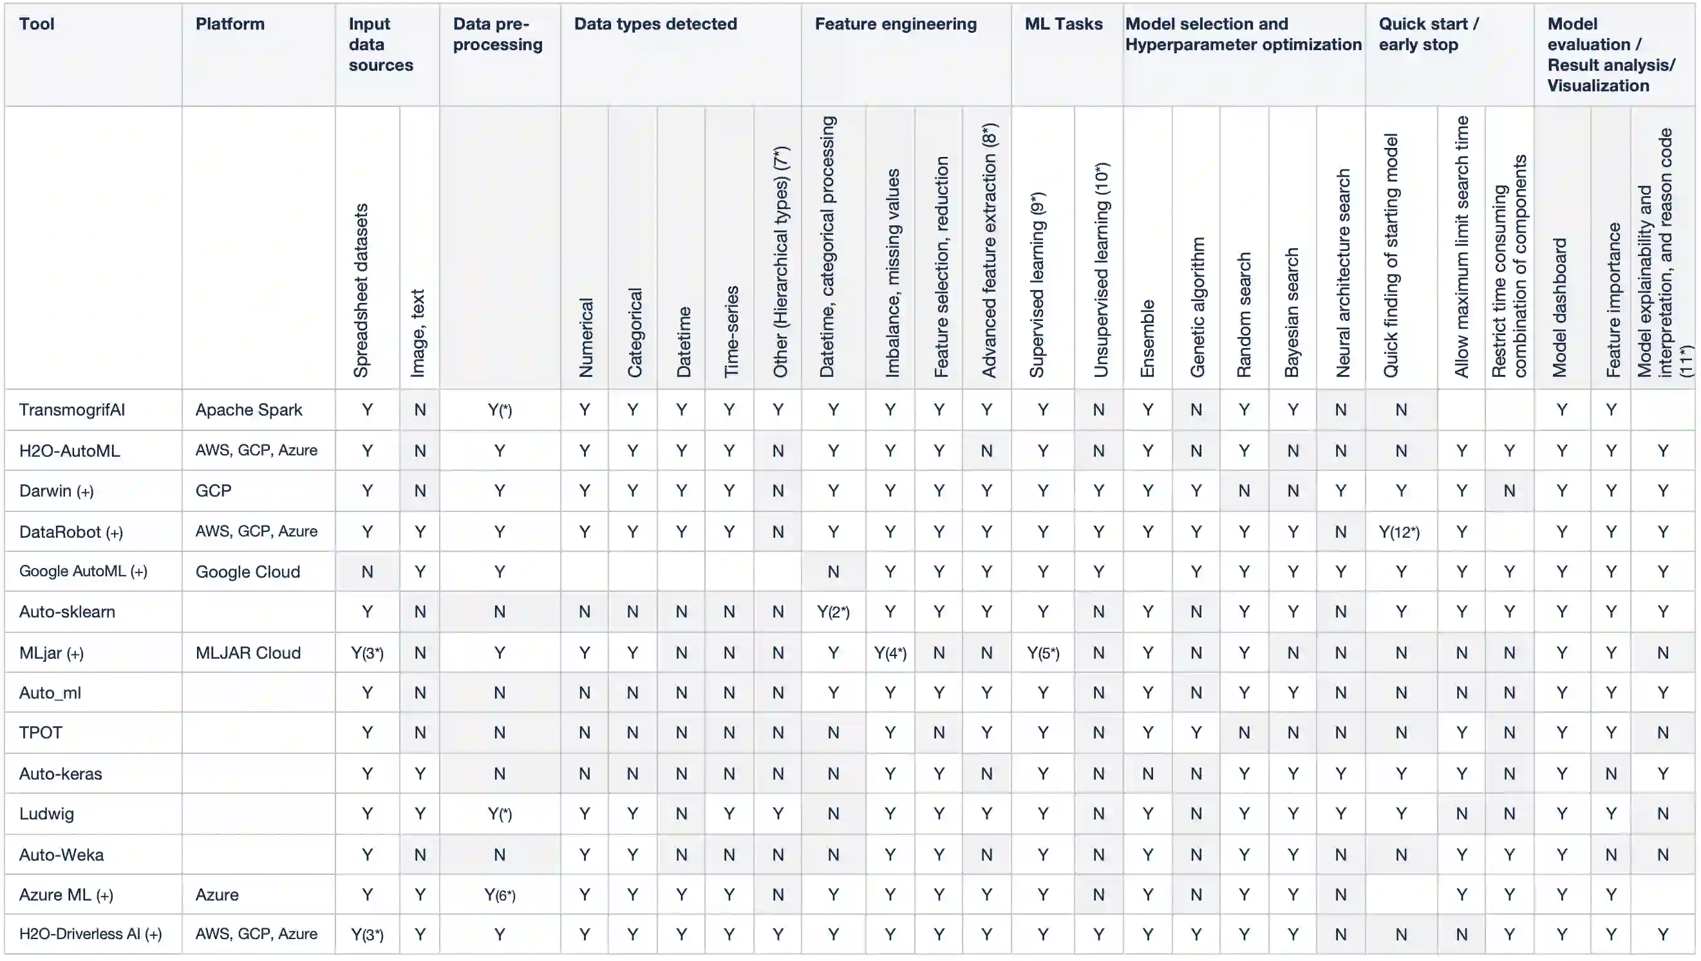Click the 'Quick start / early stop' header
This screenshot has height=961, width=1701.
click(1428, 34)
